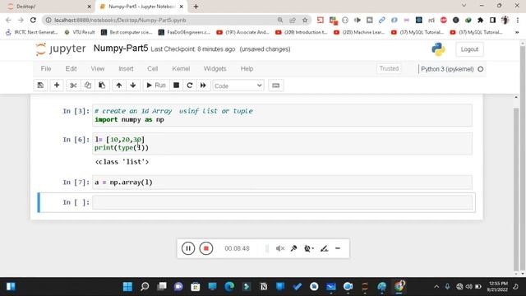Open the browser extensions puzzle icon
This screenshot has width=526, height=296.
480,20
